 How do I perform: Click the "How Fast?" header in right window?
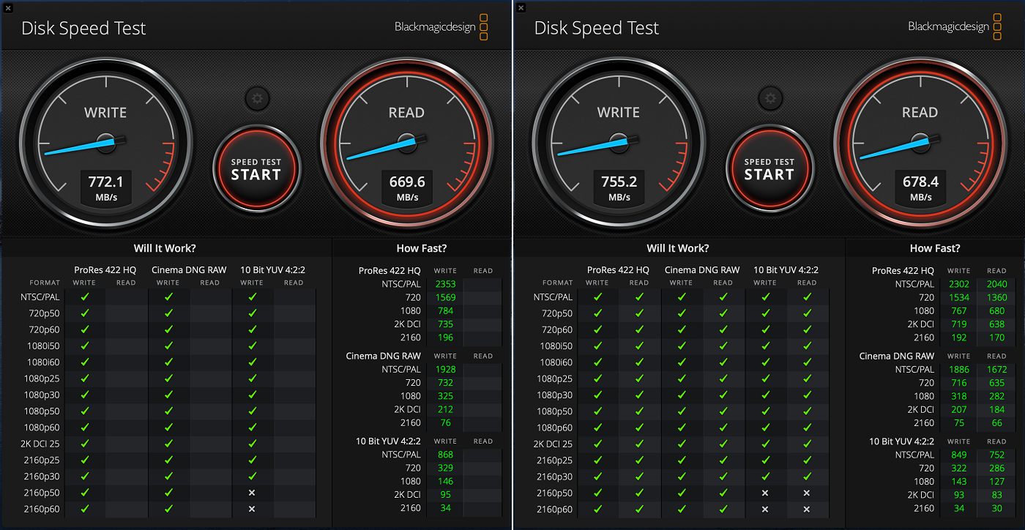coord(935,248)
